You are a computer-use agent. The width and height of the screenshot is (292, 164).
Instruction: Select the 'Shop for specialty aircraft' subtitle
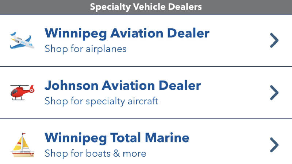[101, 101]
